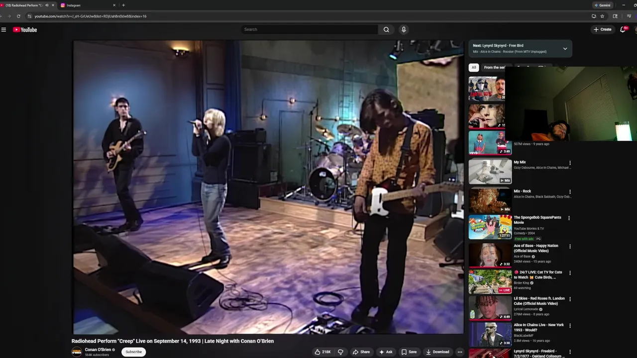Open options for Cat TV live stream

click(570, 272)
